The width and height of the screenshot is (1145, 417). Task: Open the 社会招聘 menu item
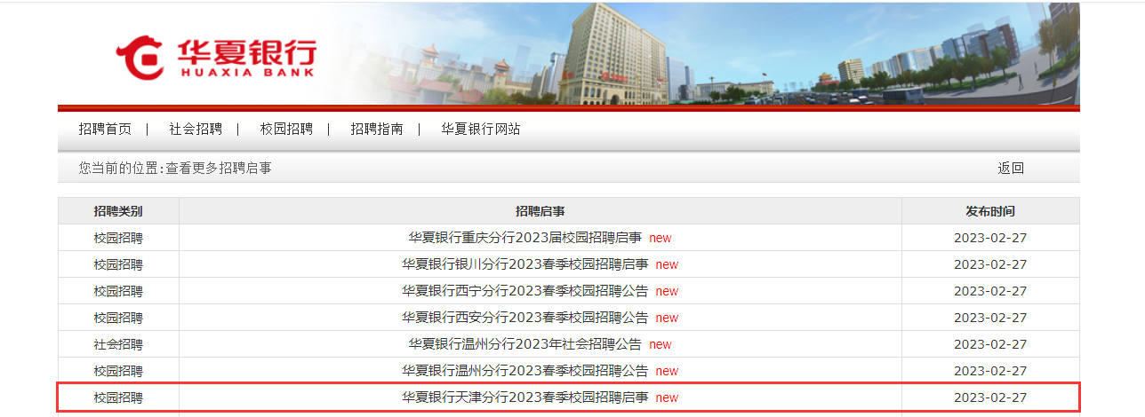coord(196,129)
